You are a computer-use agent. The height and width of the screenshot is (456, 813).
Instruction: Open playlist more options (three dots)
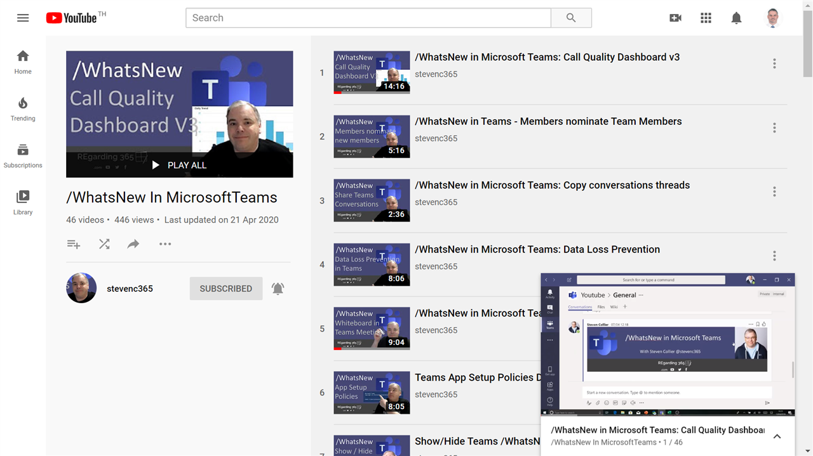[165, 244]
